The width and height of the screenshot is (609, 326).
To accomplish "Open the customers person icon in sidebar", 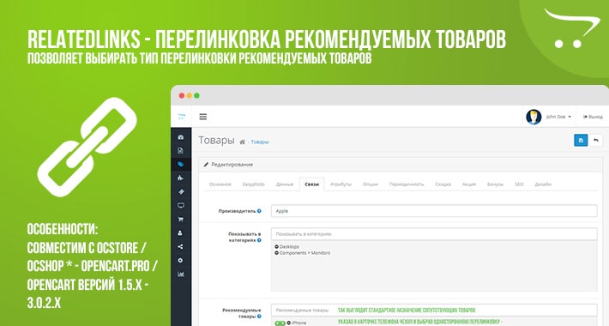I will [x=181, y=233].
